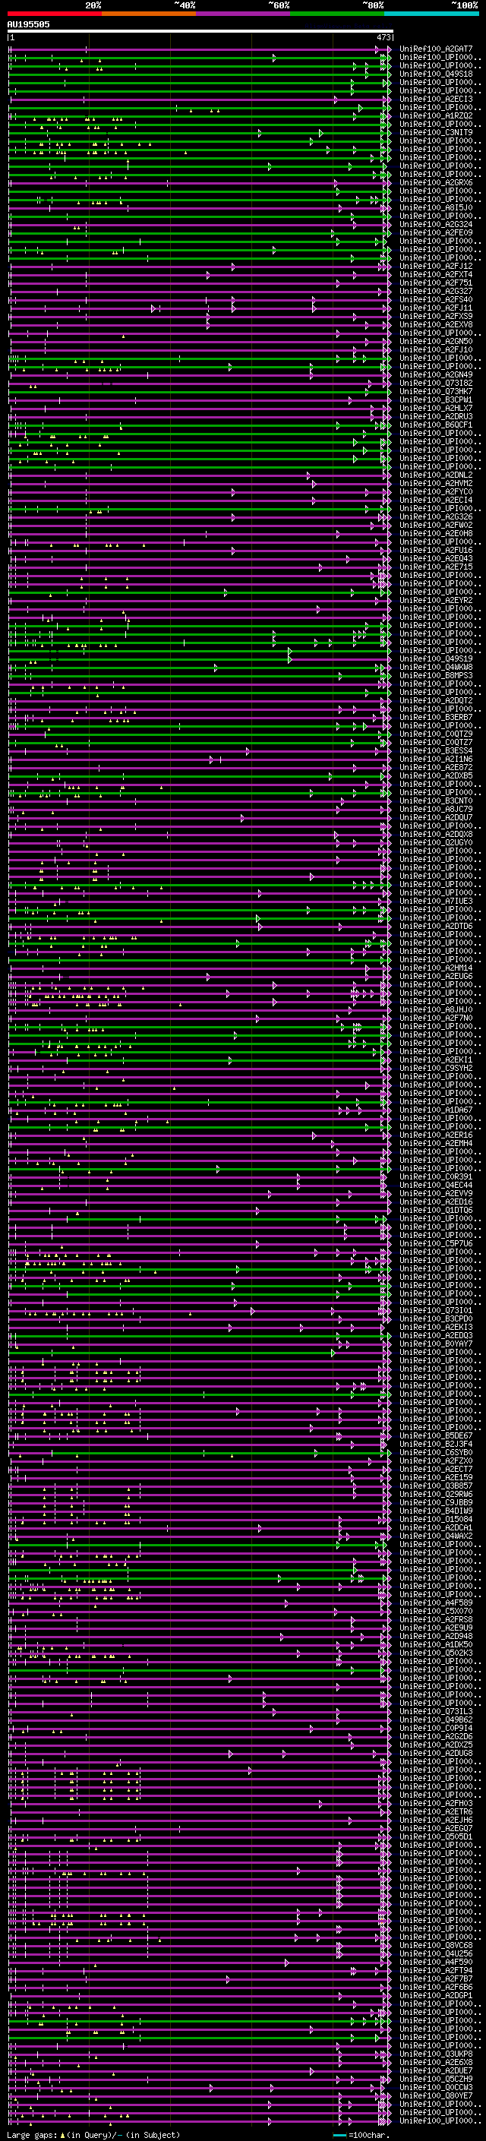Select the UniRef100_C9SYH2 label
This screenshot has width=486, height=2141.
coord(436,1068)
